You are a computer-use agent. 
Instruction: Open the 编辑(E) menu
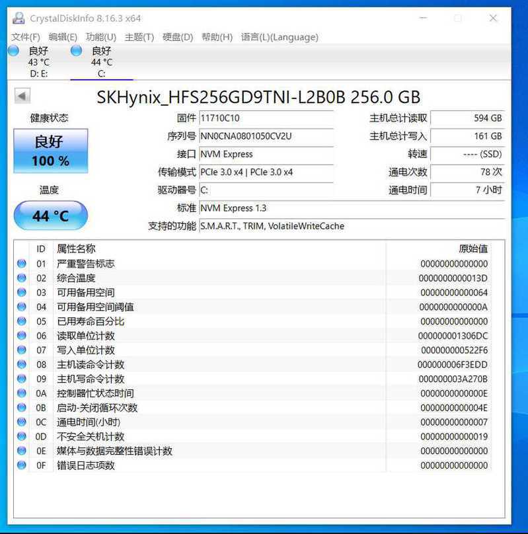[x=63, y=37]
